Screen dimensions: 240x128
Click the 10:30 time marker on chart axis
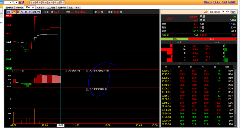[x=60, y=125]
